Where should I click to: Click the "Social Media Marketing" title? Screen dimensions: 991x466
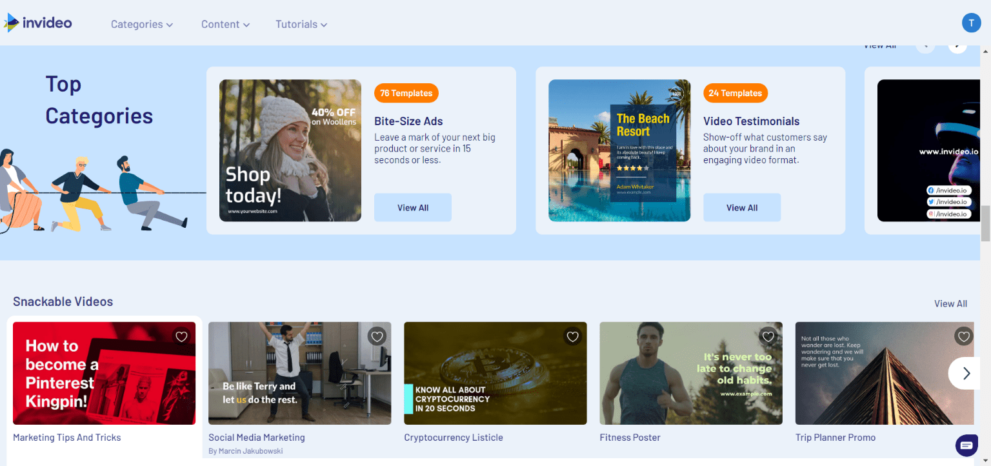(x=257, y=438)
